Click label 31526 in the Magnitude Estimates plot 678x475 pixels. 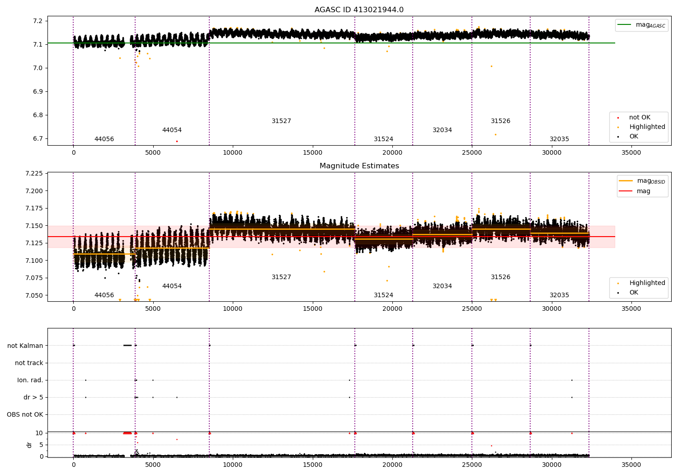[x=500, y=277]
